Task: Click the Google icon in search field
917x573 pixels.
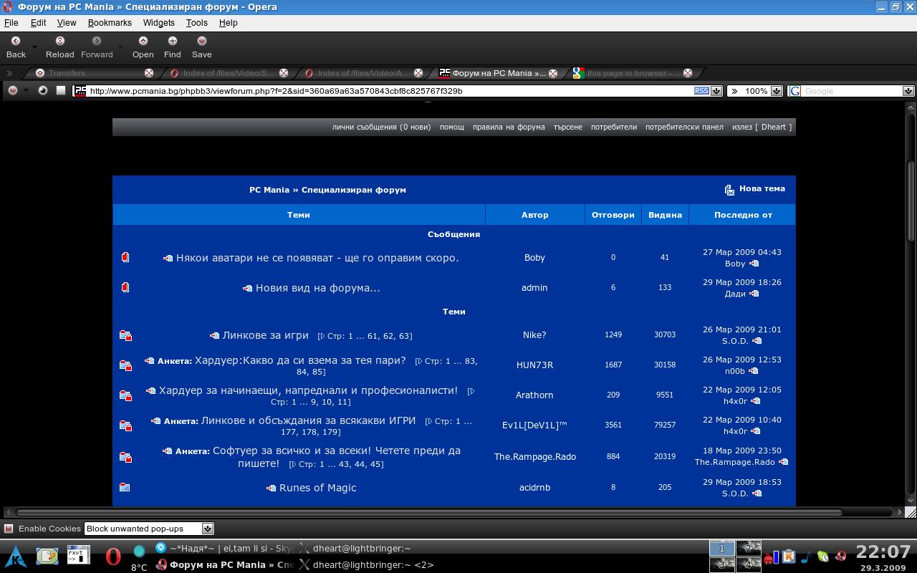Action: (x=794, y=91)
